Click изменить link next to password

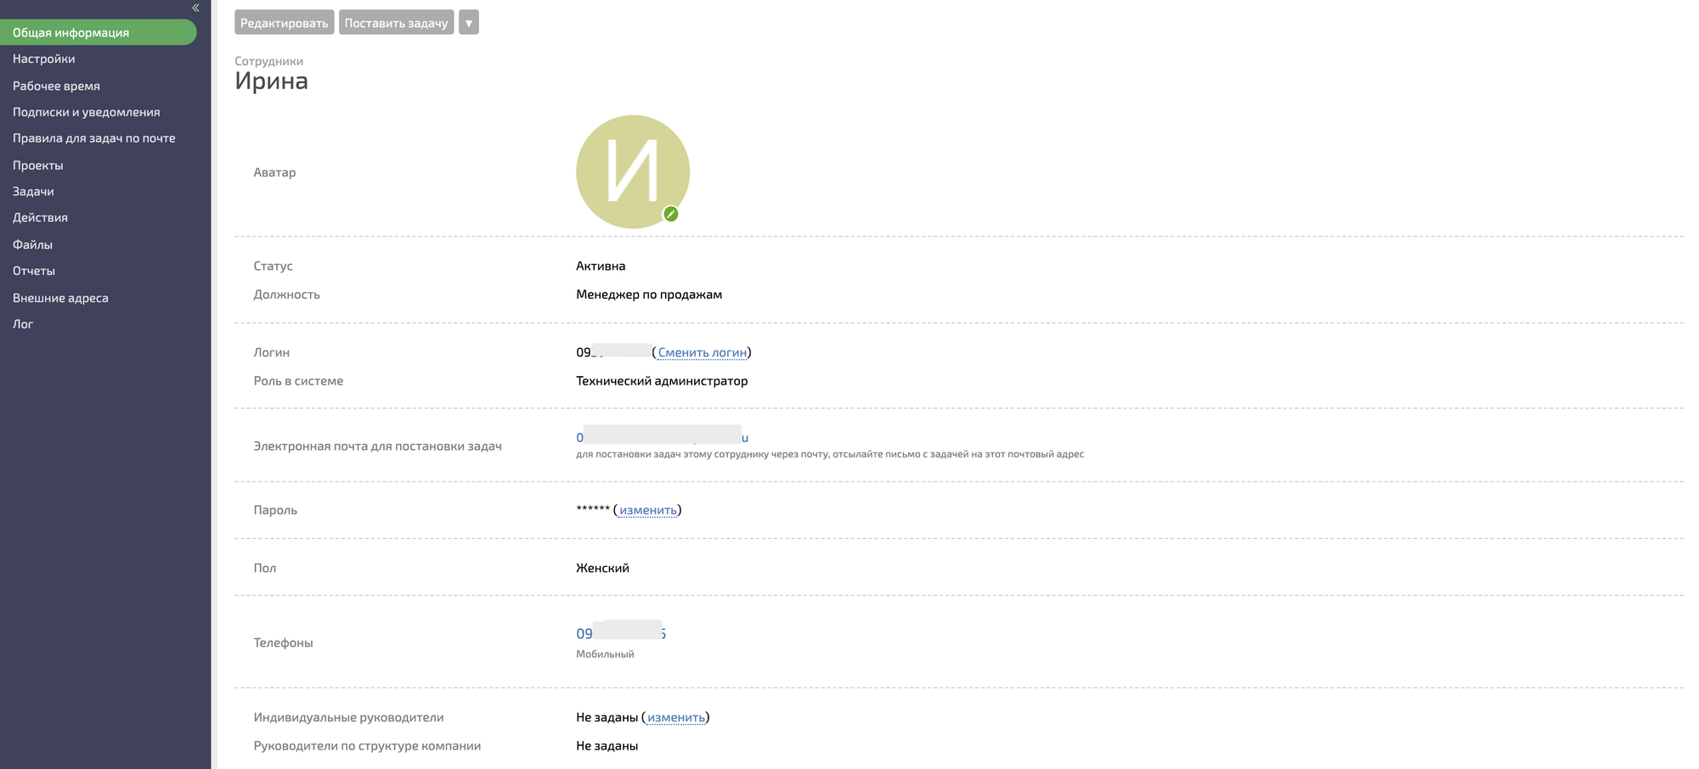[647, 510]
